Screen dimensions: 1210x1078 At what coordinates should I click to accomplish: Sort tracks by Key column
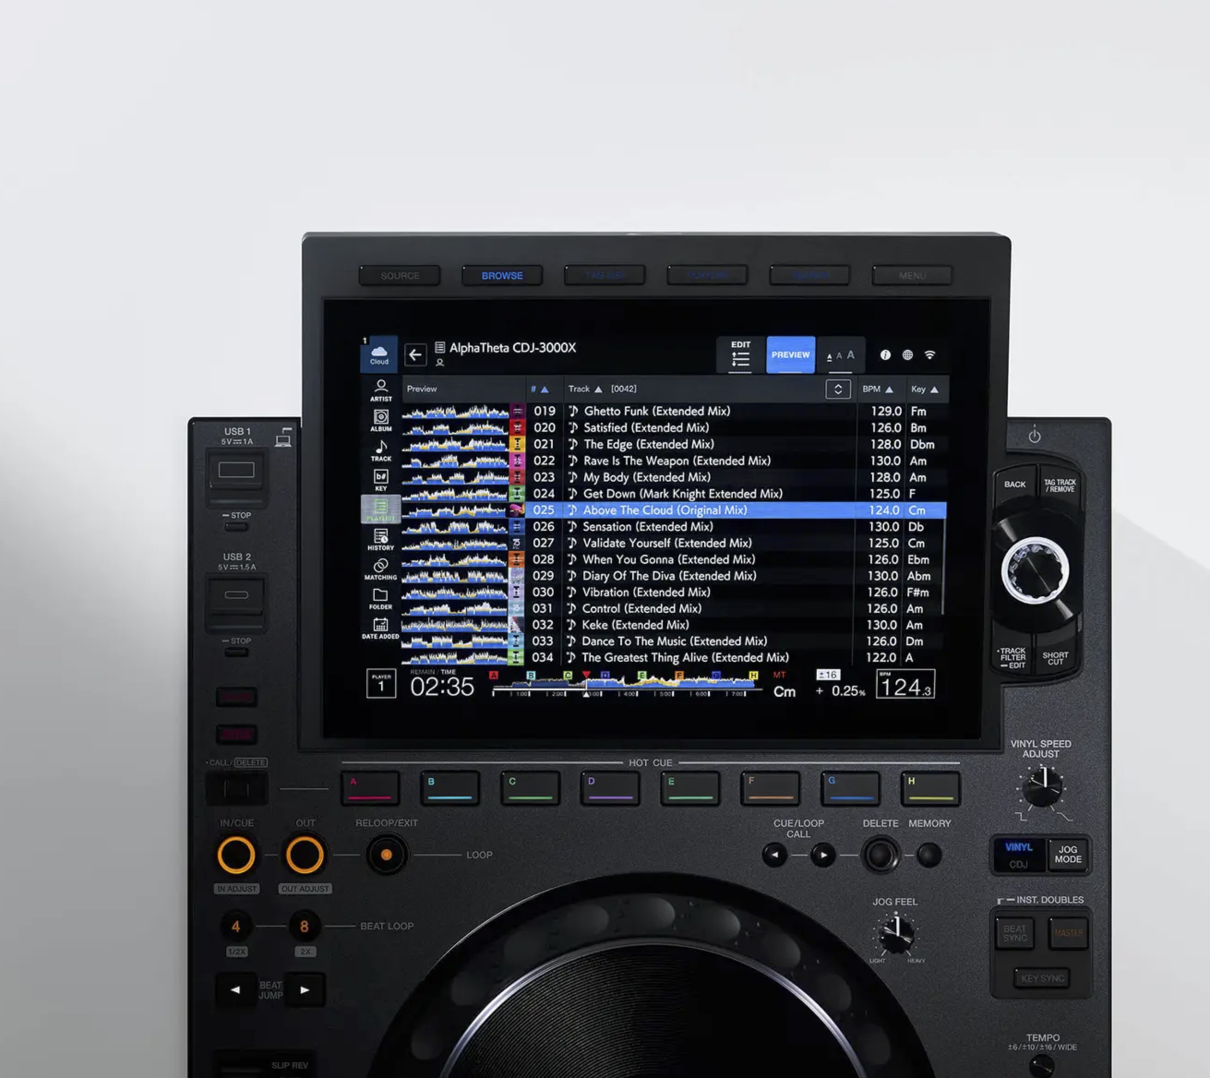[924, 389]
